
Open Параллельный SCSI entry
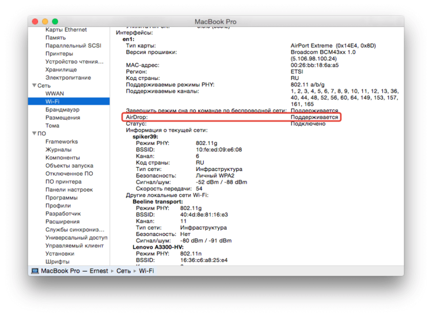(x=73, y=45)
